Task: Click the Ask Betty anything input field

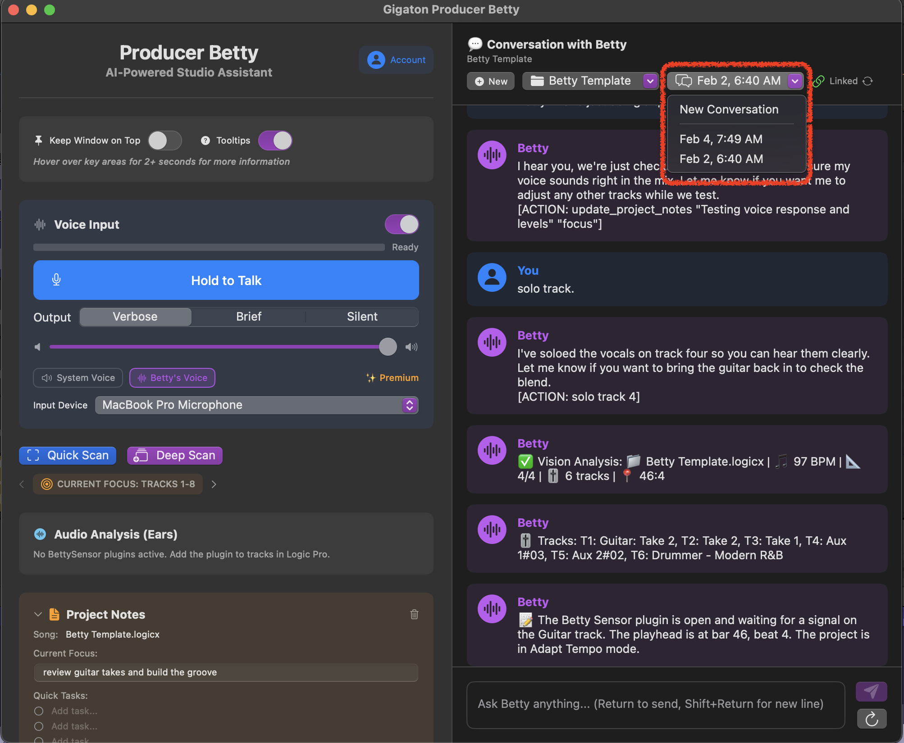Action: (655, 704)
